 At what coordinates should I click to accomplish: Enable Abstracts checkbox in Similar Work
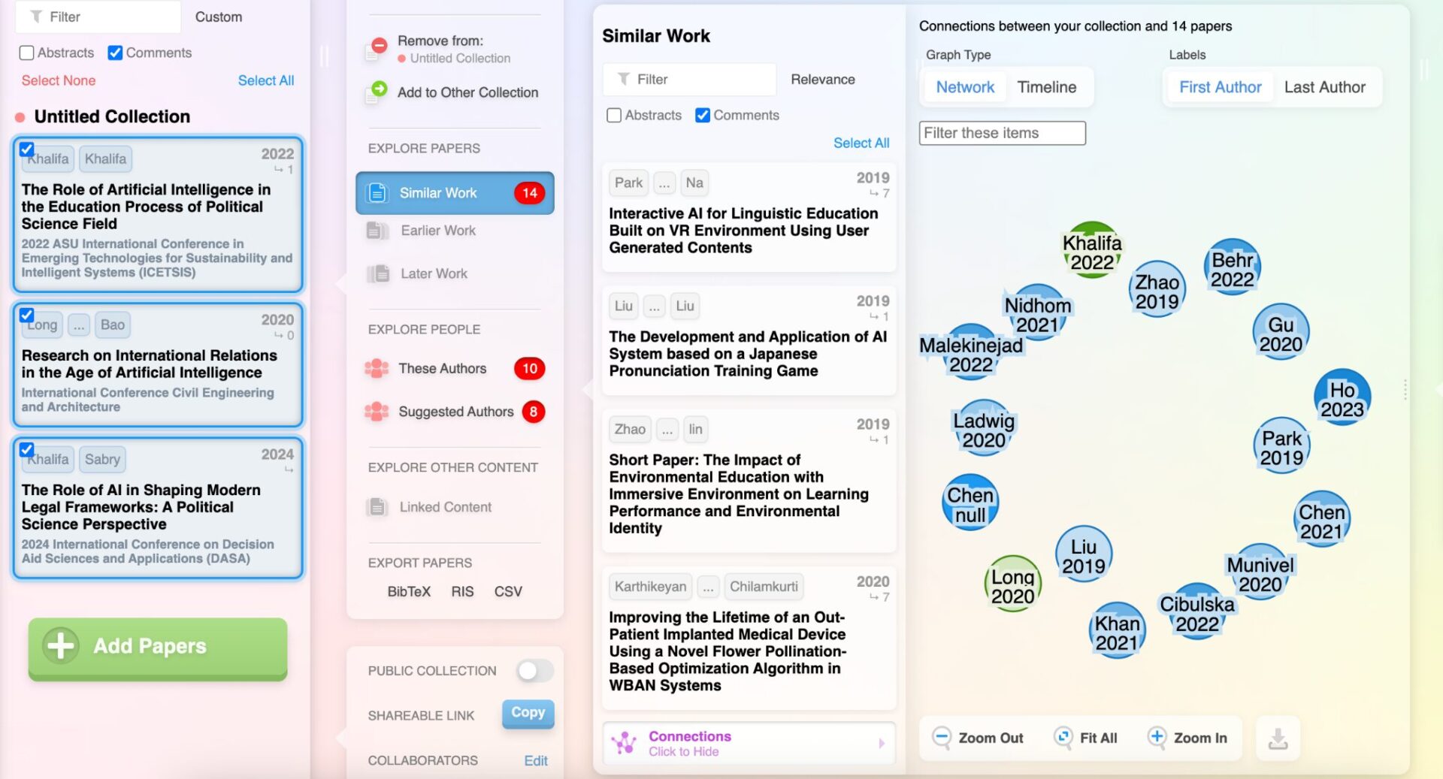pos(614,115)
